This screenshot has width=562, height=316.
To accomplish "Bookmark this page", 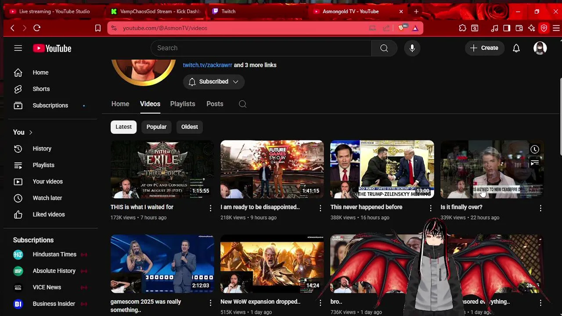I will tap(98, 28).
